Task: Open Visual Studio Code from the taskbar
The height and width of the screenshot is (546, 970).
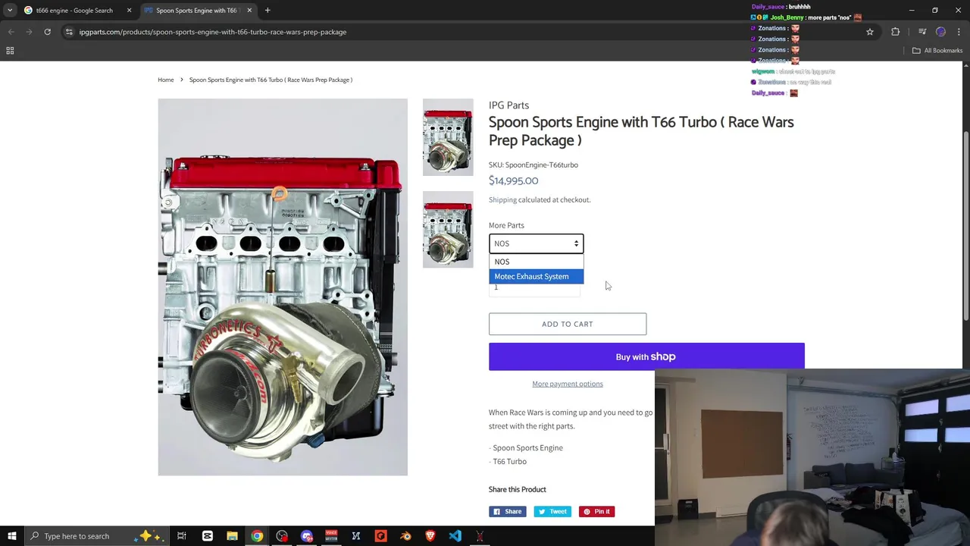Action: pos(455,536)
